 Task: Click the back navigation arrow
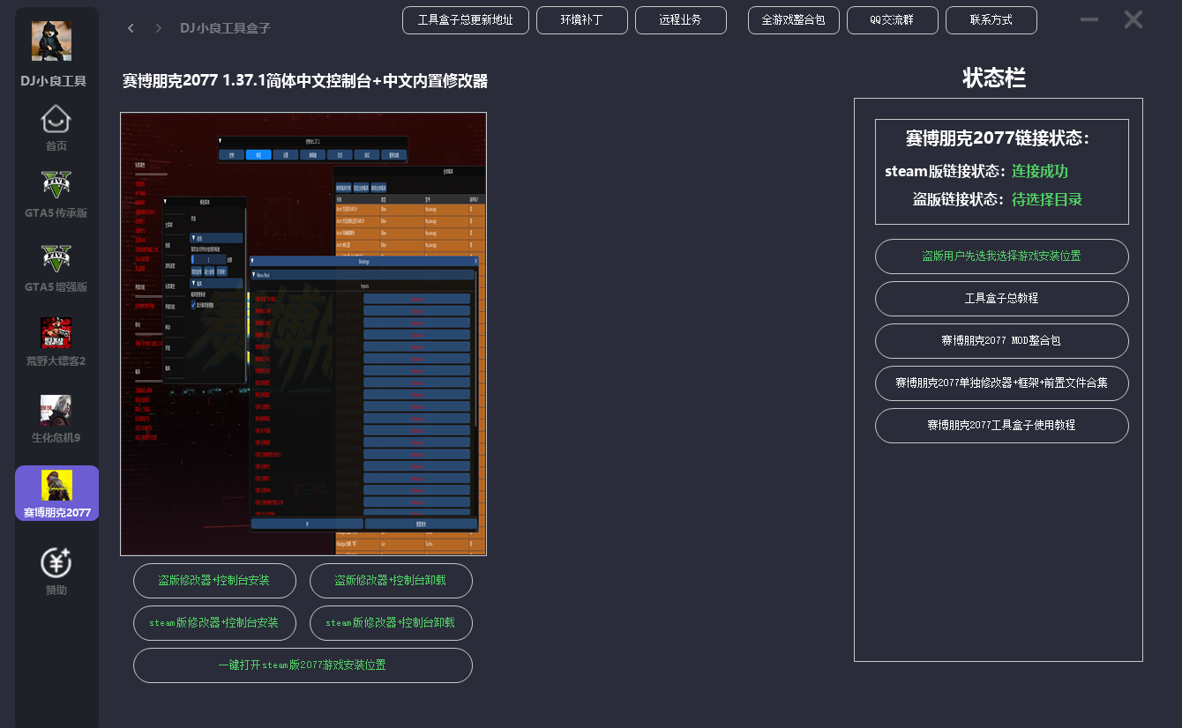click(131, 28)
